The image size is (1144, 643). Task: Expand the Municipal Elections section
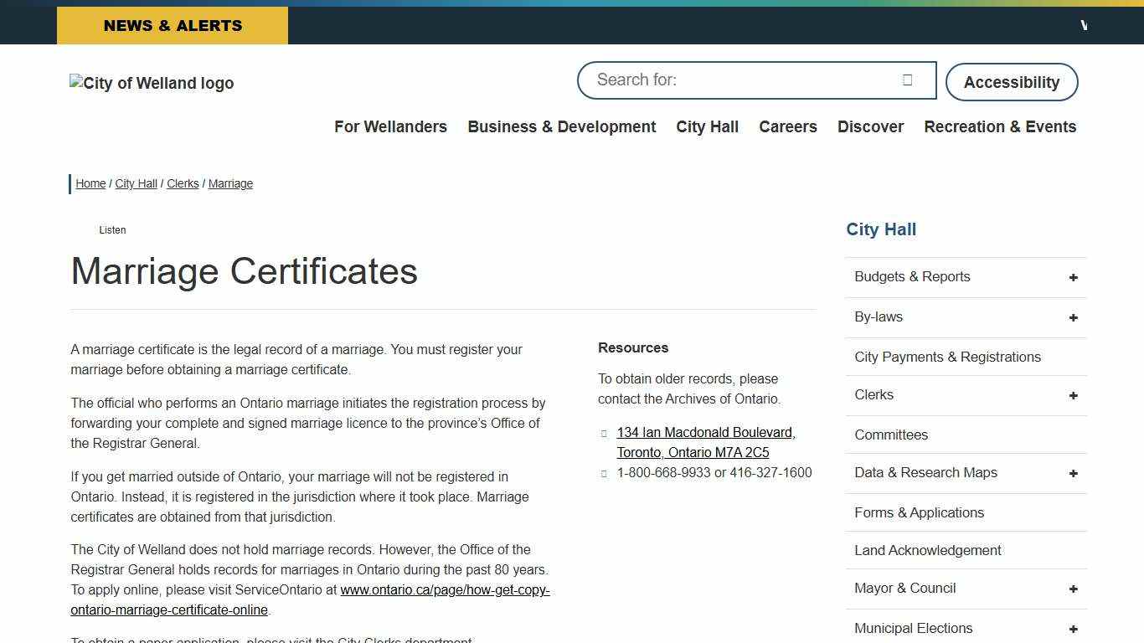point(1073,628)
